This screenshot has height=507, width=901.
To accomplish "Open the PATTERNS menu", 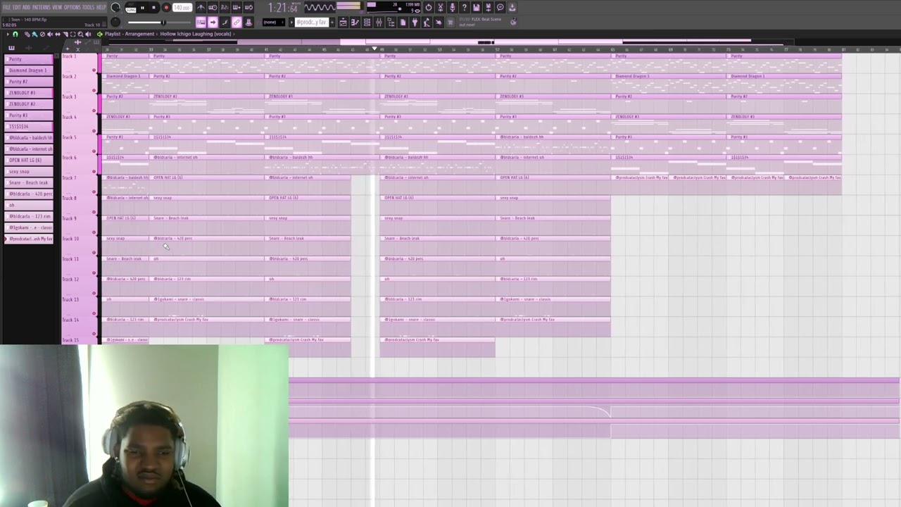I will tap(42, 7).
